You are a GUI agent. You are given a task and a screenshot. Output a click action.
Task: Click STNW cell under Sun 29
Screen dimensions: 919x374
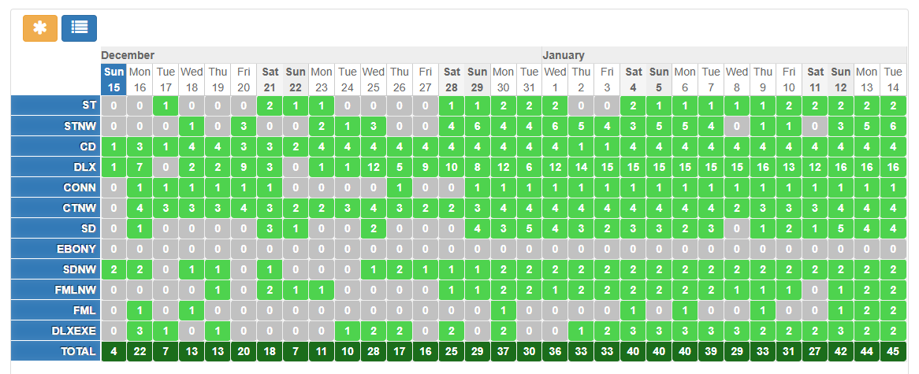(478, 126)
